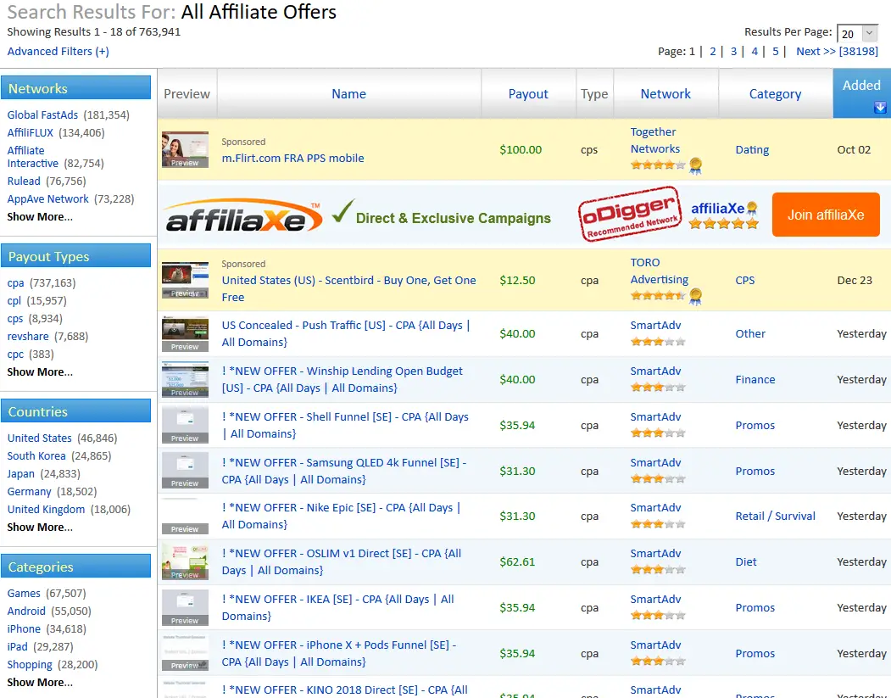Filter offers by Japan
The image size is (891, 698).
[x=21, y=473]
